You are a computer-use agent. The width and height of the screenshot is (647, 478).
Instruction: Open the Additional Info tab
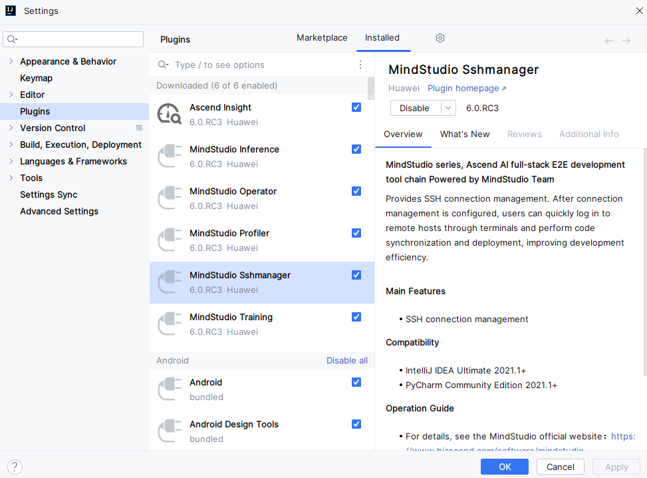click(589, 134)
